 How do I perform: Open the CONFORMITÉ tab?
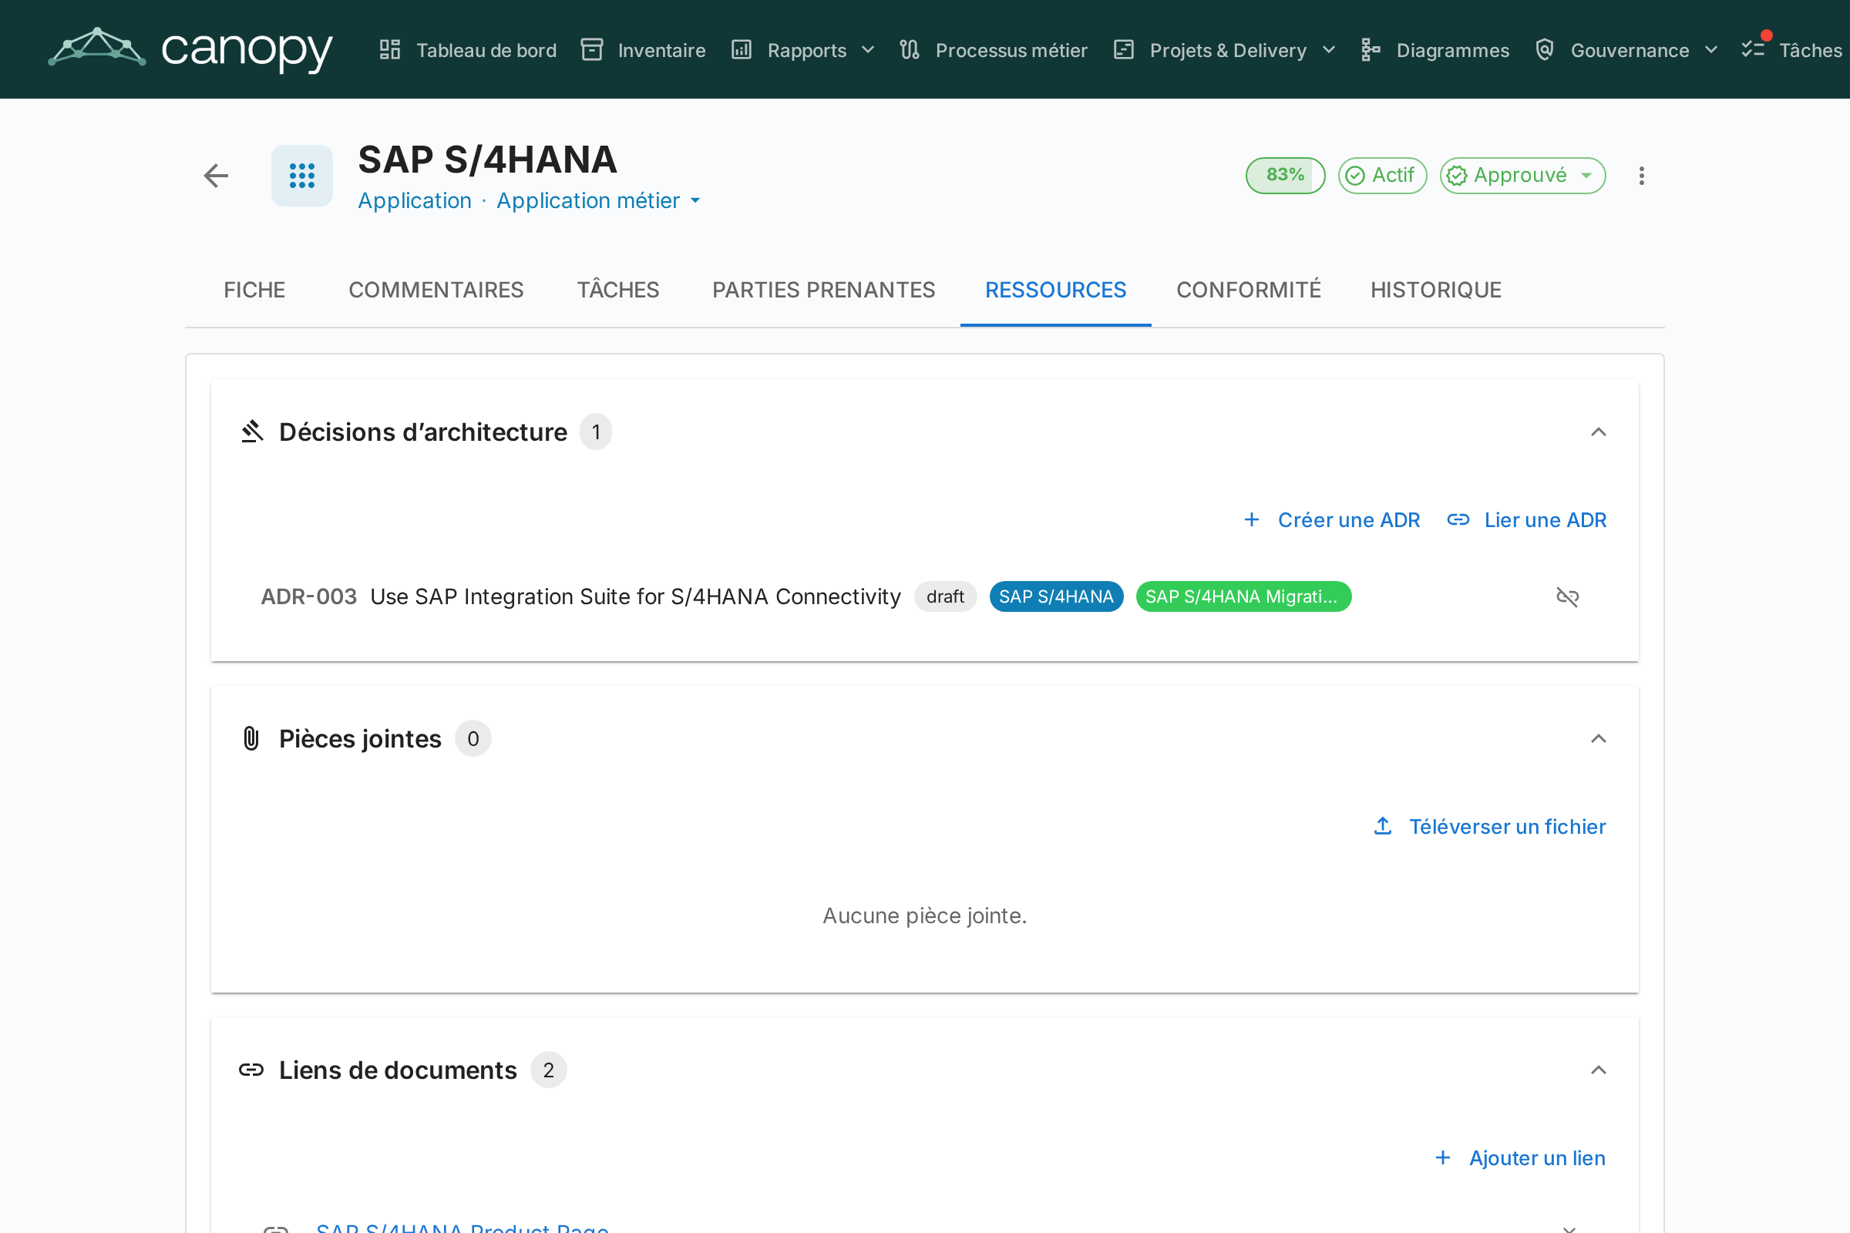click(1248, 291)
